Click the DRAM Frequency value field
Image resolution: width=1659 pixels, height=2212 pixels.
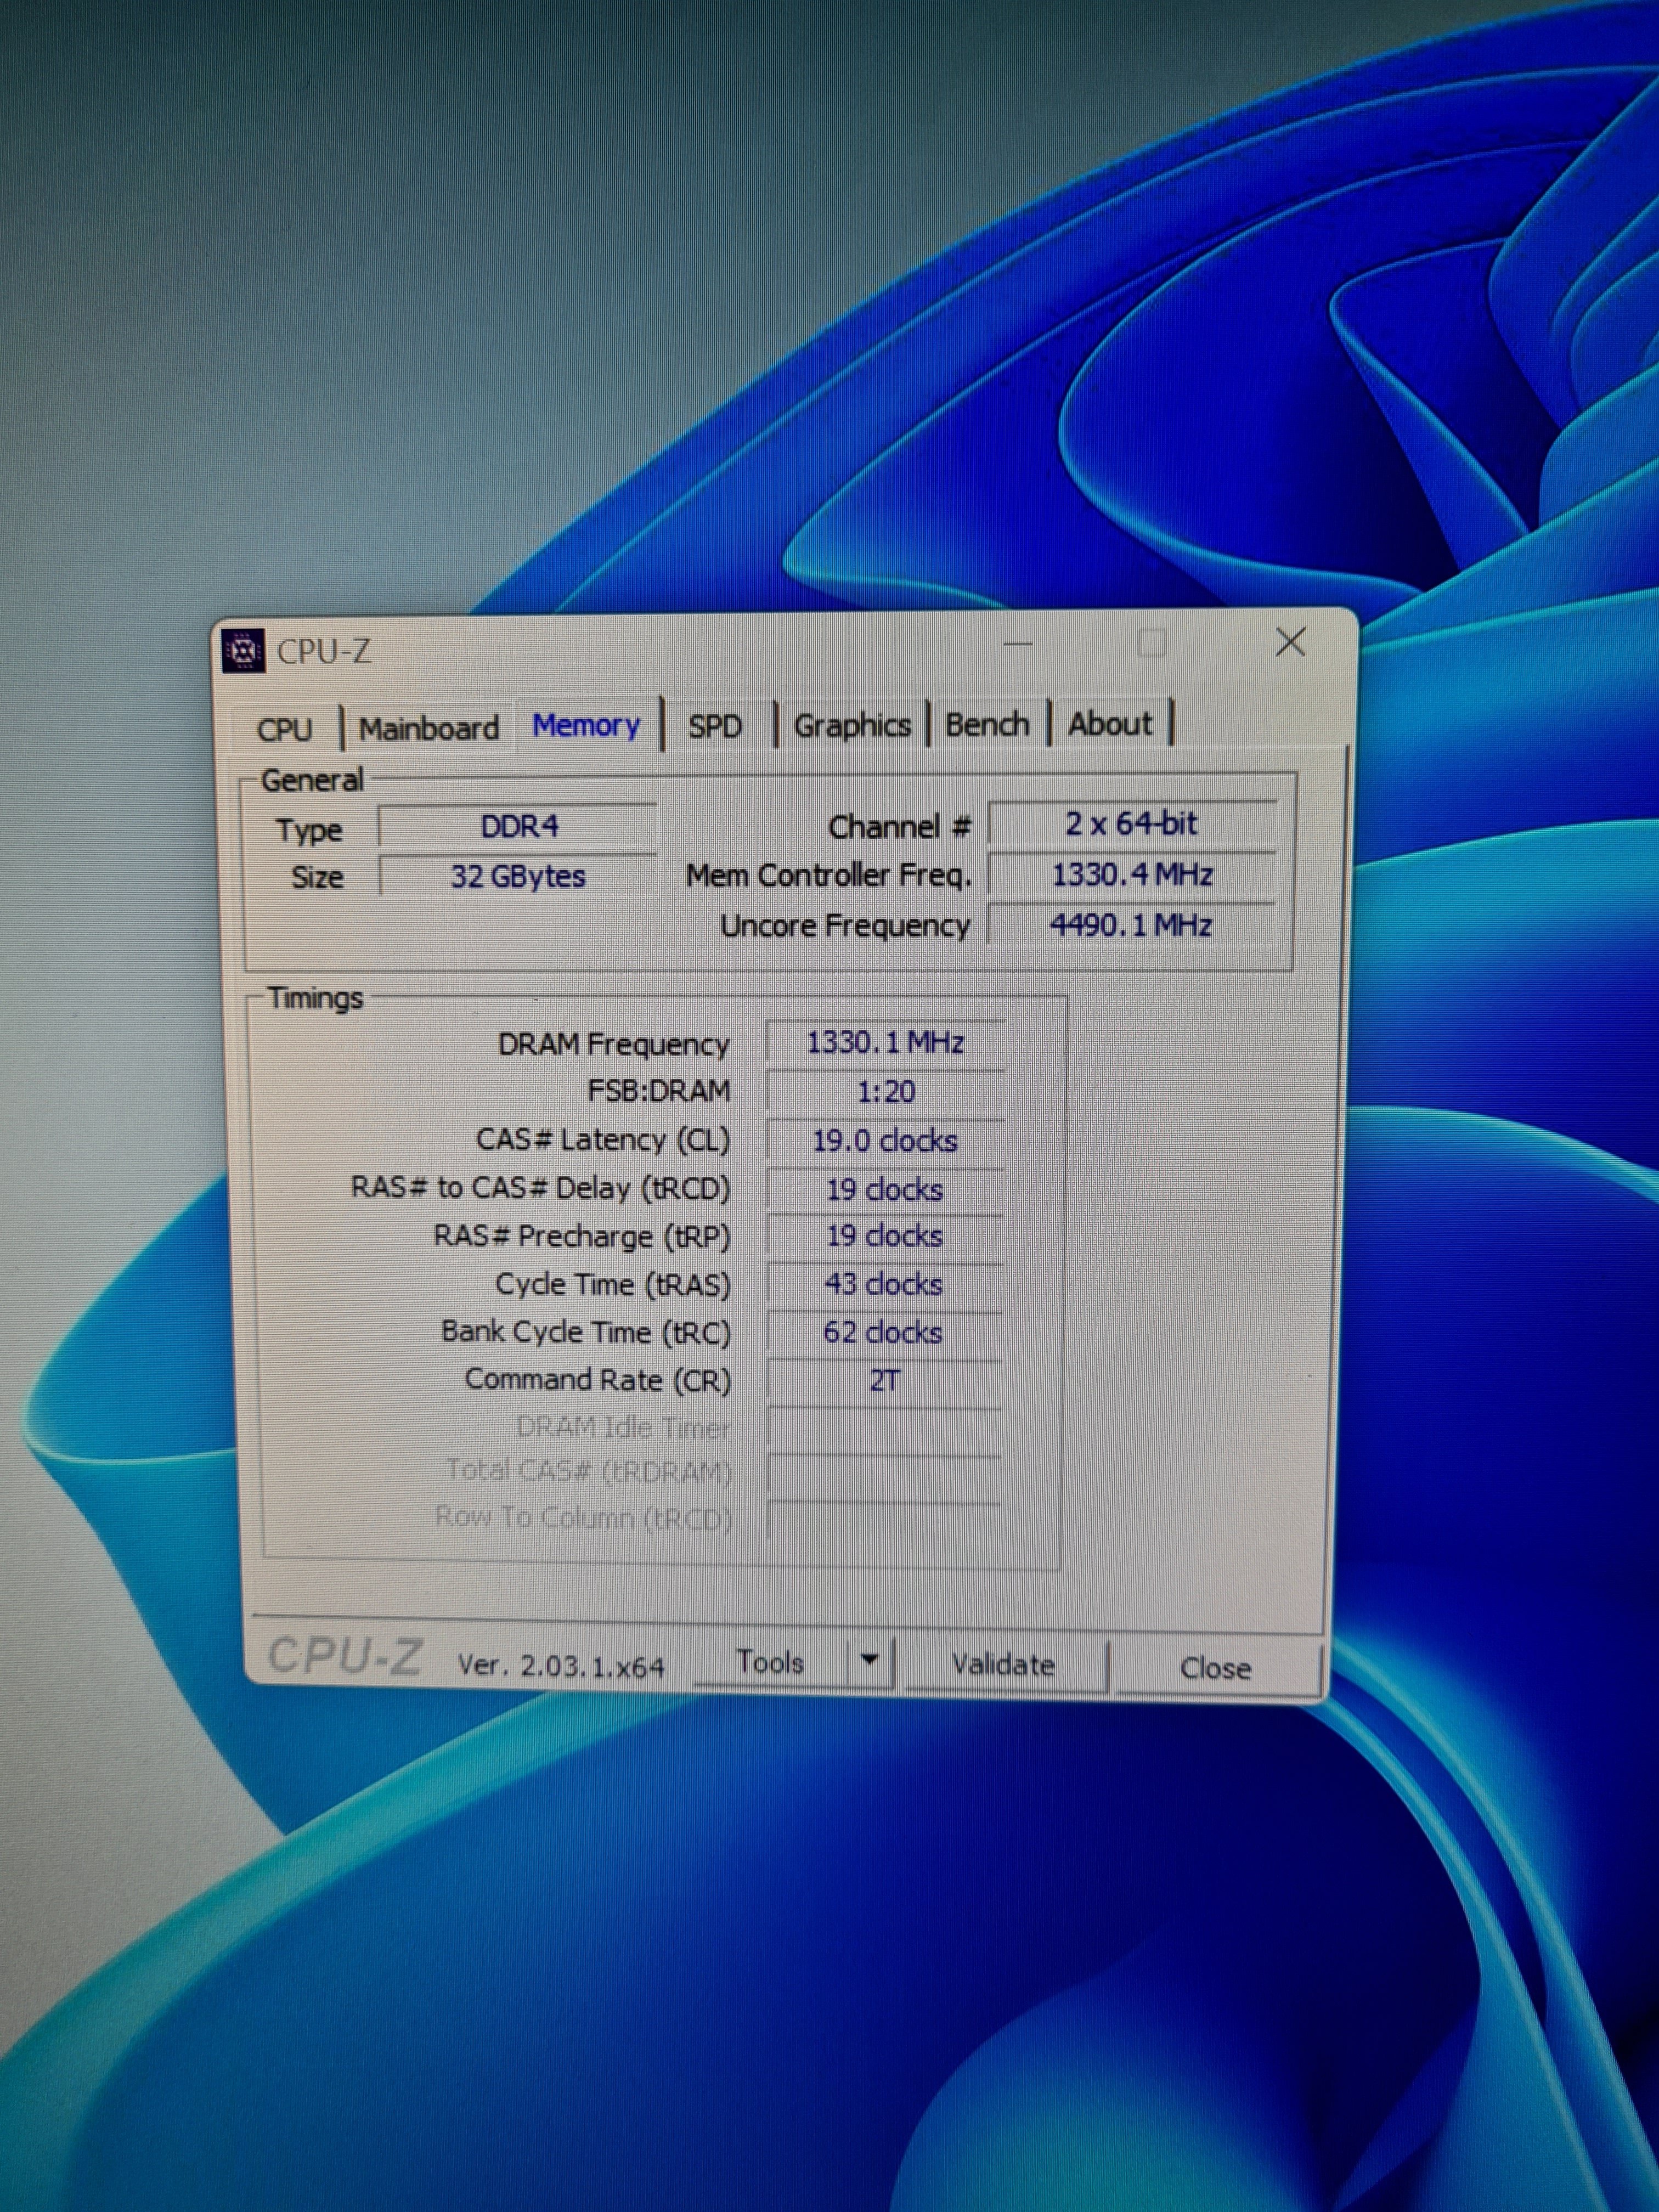pos(885,1043)
